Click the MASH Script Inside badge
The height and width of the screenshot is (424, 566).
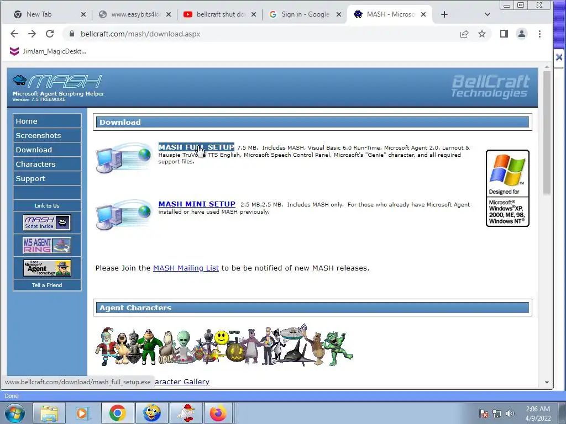47,222
